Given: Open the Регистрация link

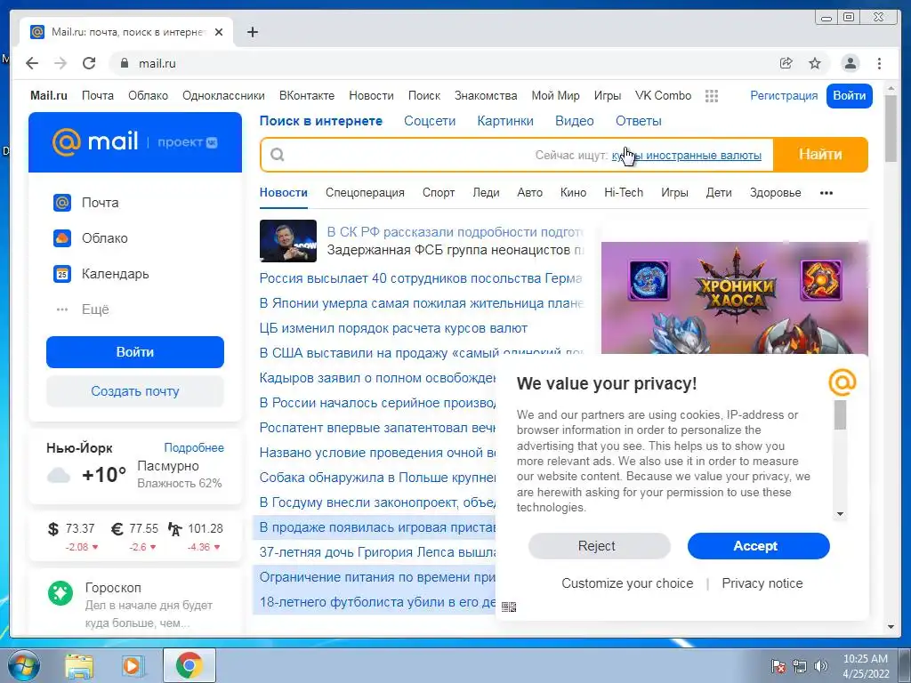Looking at the screenshot, I should click(784, 96).
